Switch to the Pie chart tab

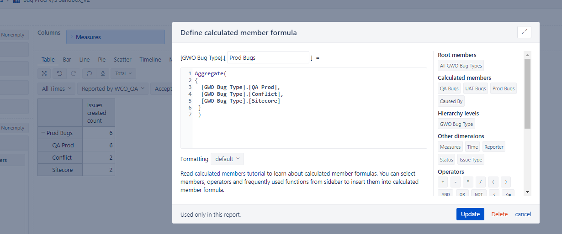[x=101, y=59]
